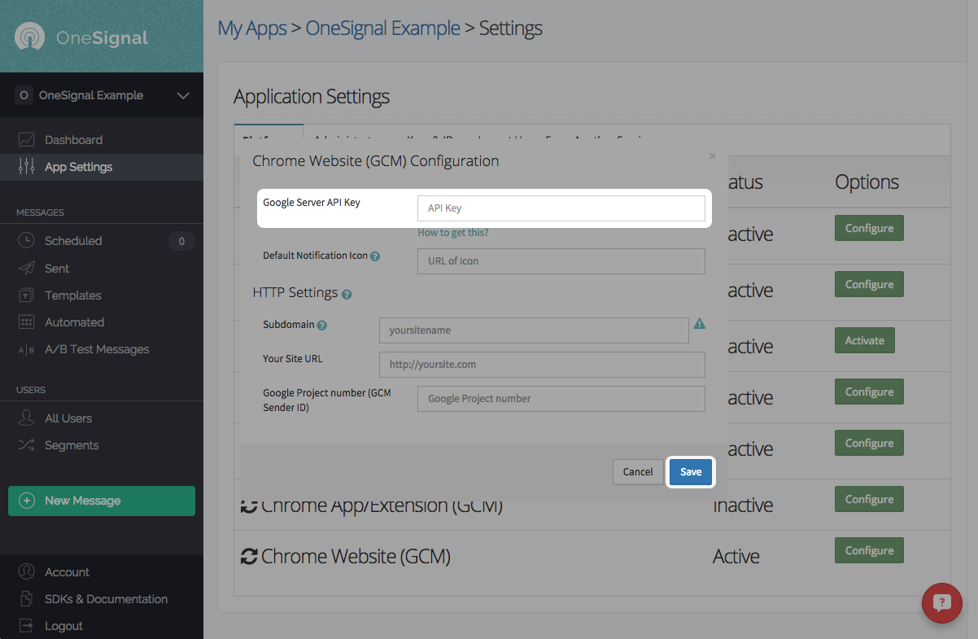Close the GCM Configuration dialog
The image size is (978, 639).
712,156
